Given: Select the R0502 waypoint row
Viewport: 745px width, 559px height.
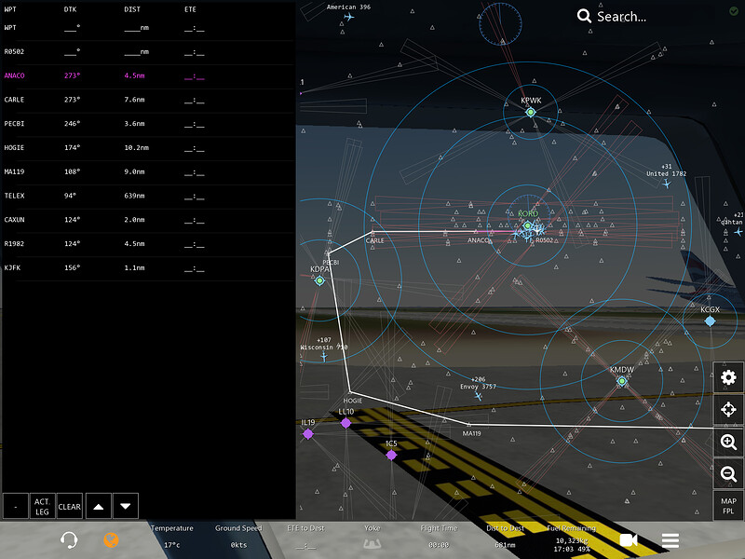Looking at the screenshot, I should [x=148, y=52].
